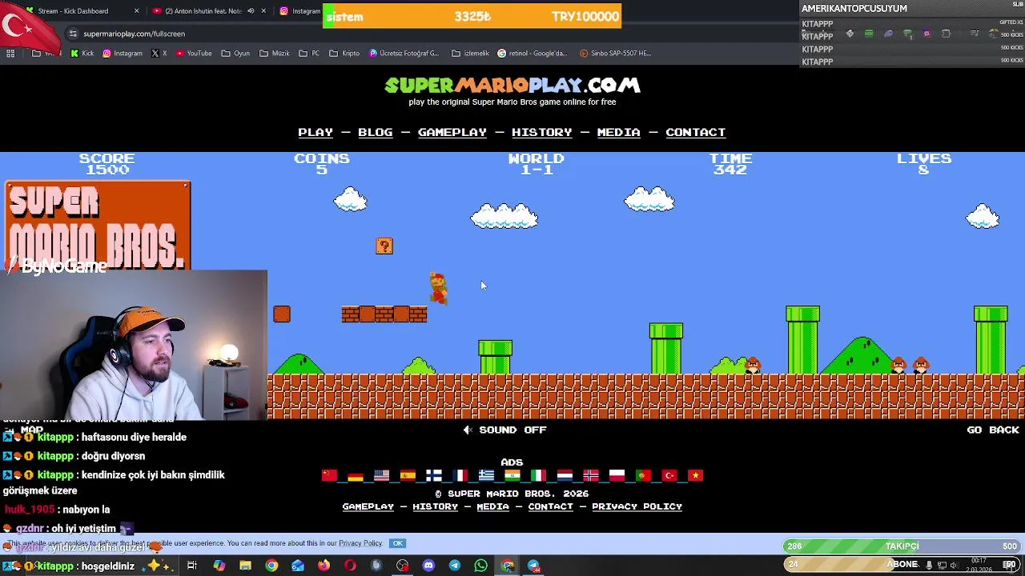Open Discord from the taskbar
Viewport: 1025px width, 576px height.
coord(428,566)
